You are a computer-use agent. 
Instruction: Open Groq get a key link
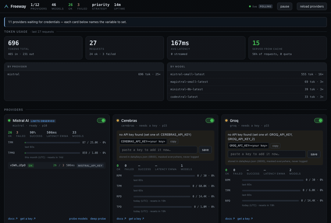[x=245, y=219]
